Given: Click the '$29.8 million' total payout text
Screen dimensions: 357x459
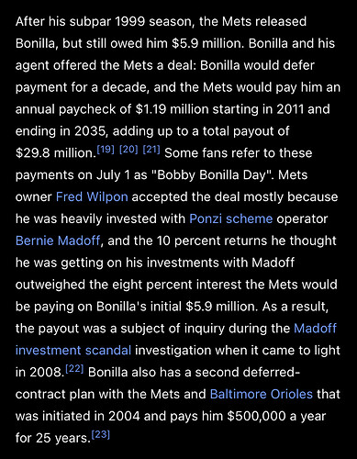Looking at the screenshot, I should [x=56, y=153].
